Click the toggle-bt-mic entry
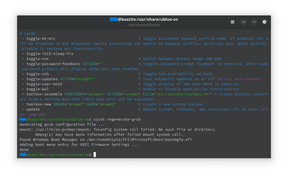 click(41, 39)
